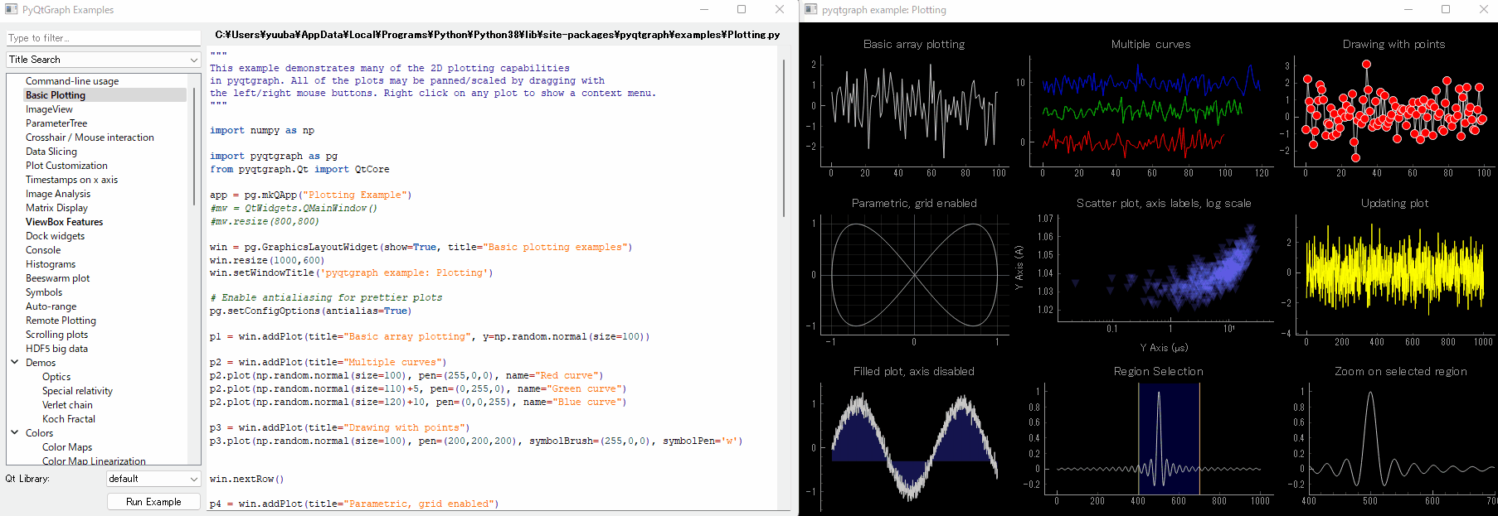Image resolution: width=1498 pixels, height=516 pixels.
Task: Select Scrolling plots example
Action: [56, 335]
